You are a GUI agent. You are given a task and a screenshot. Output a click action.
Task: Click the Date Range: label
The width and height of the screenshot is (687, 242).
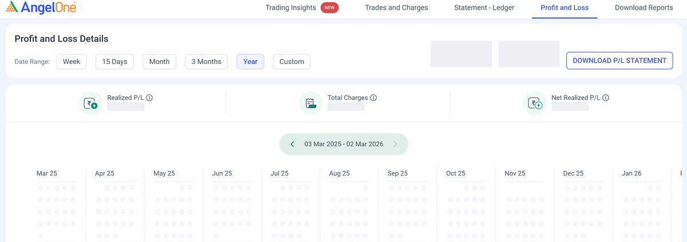32,62
